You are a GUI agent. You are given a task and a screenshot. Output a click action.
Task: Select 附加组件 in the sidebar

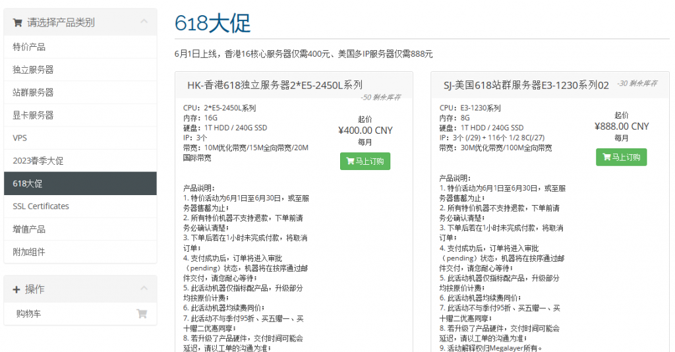point(29,252)
